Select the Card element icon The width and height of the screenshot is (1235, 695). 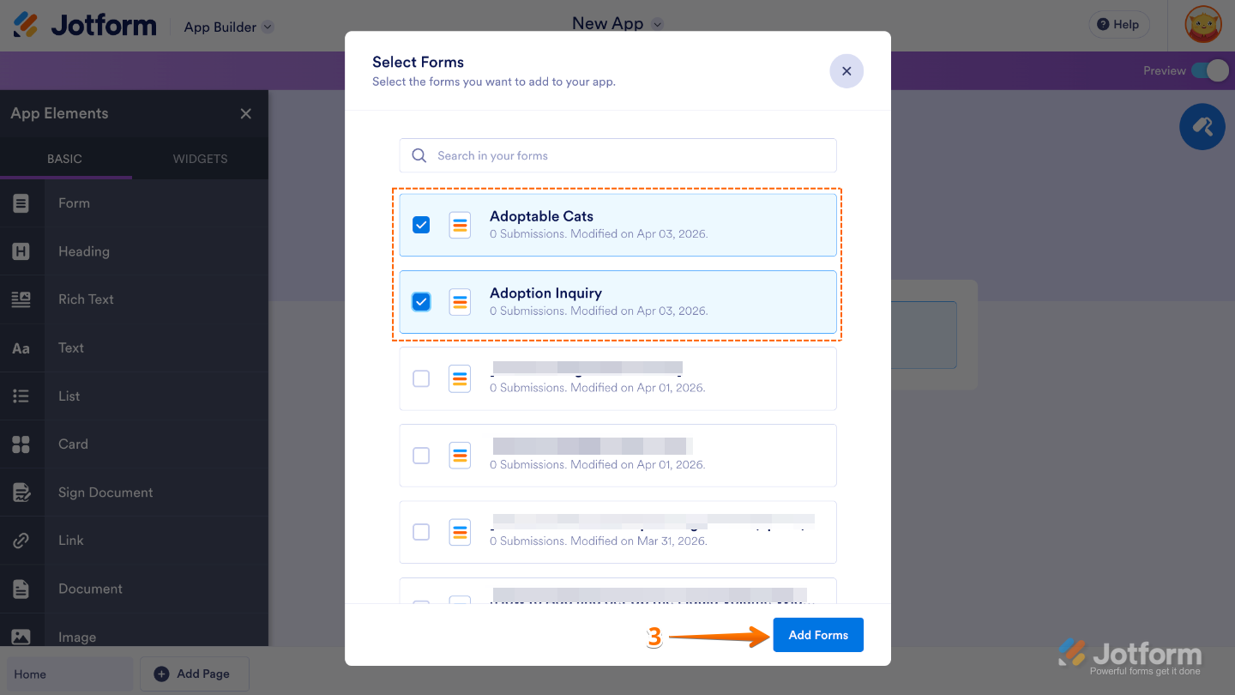pyautogui.click(x=22, y=444)
